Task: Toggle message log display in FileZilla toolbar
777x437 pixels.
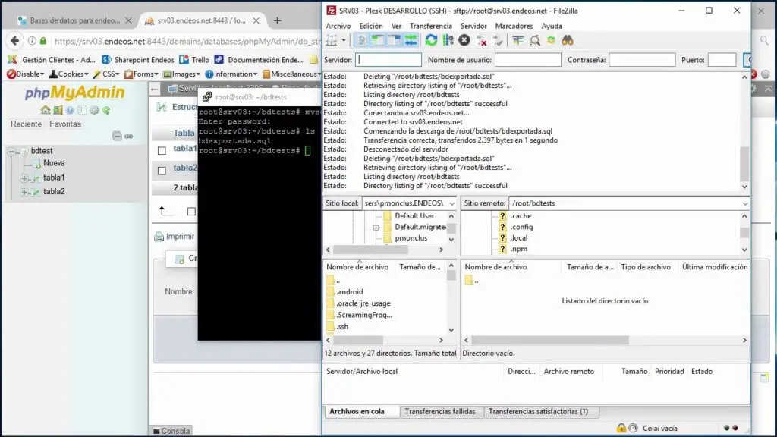Action: tap(362, 40)
